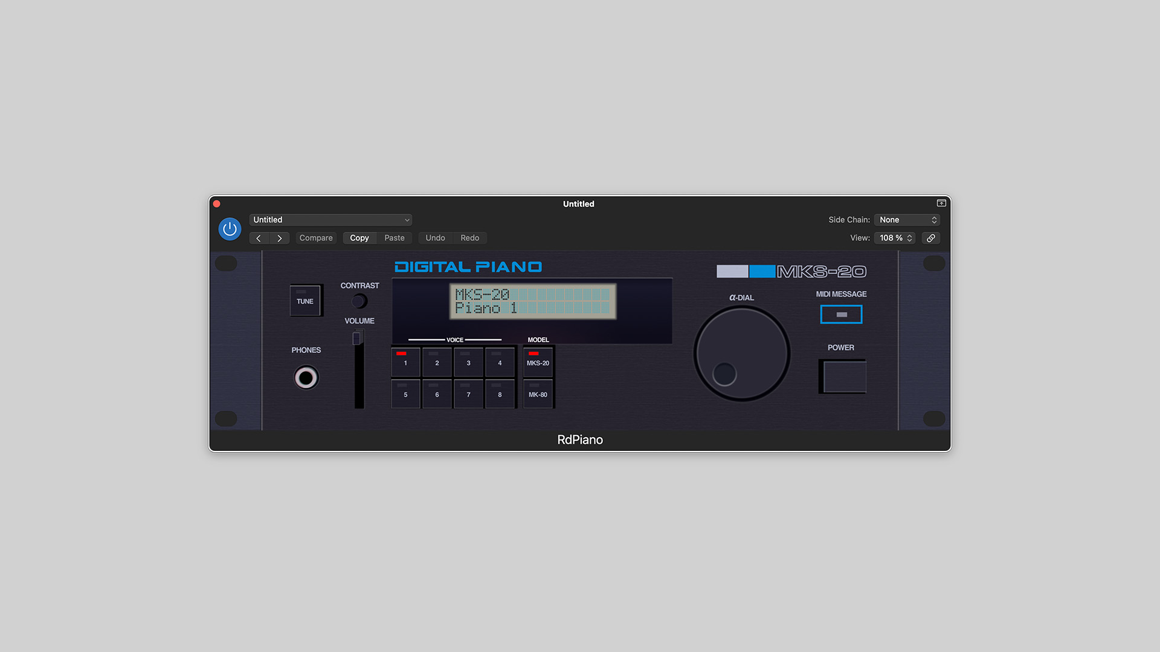Select voice button 4

pyautogui.click(x=500, y=362)
